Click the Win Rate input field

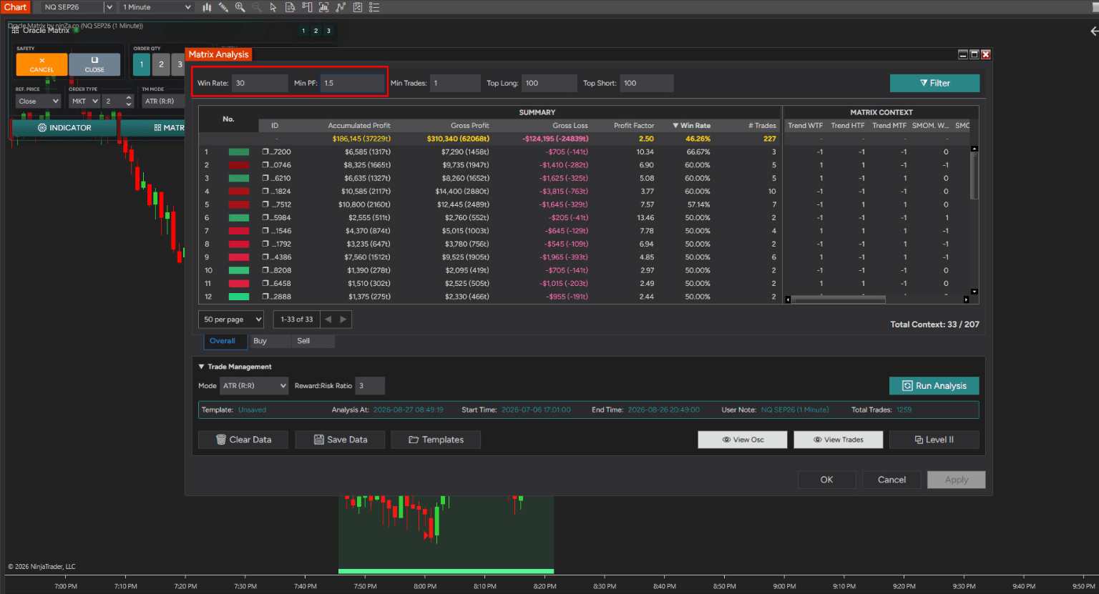pos(260,84)
